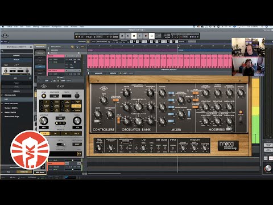The image size is (273, 205).
Task: Click the ARP Sync button
Action: click(x=44, y=96)
